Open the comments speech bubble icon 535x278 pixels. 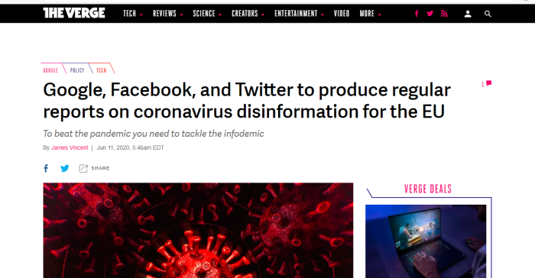click(488, 83)
